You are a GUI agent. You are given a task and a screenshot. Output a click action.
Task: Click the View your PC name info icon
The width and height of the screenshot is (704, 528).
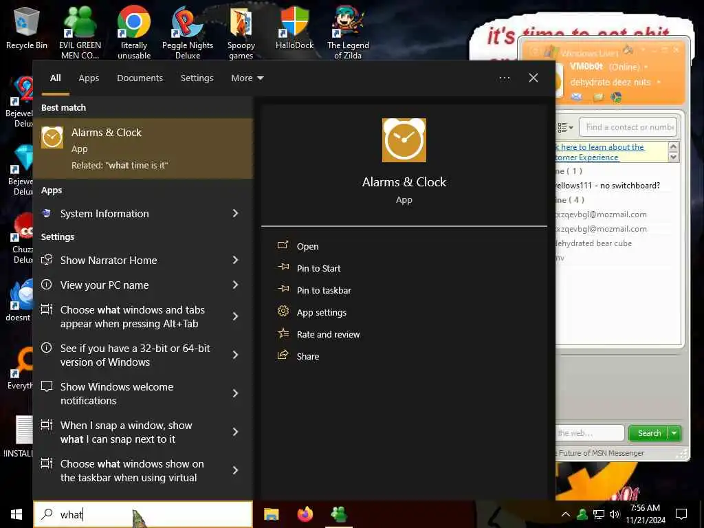(x=46, y=285)
